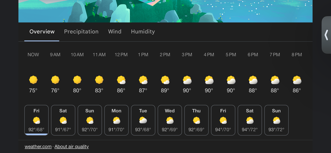
Task: Click the 9 AM hour label
Action: click(55, 55)
